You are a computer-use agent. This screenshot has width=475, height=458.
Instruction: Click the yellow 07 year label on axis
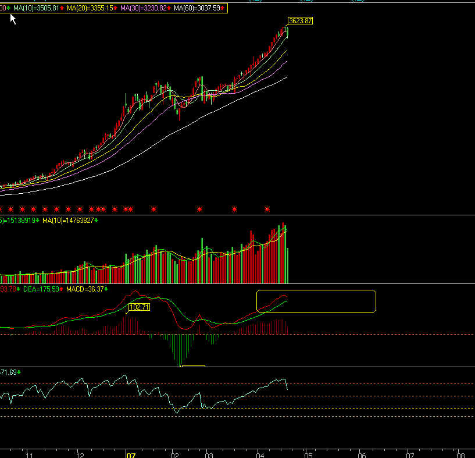(131, 455)
